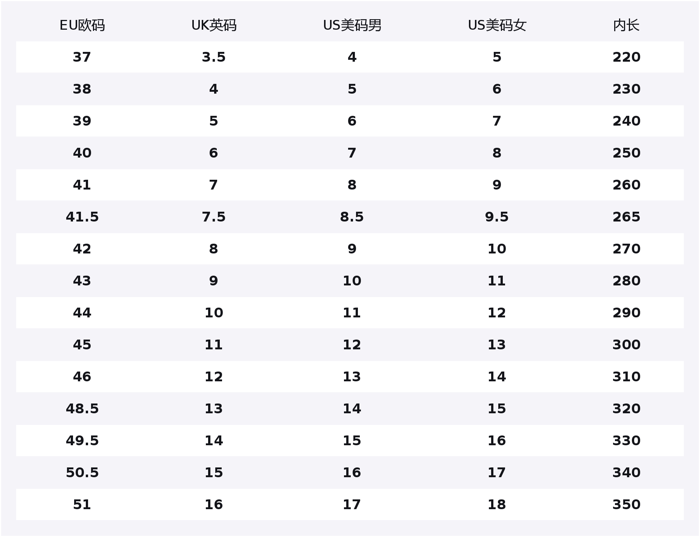Select US women's size 18 cell
Viewport: 700px width, 537px height.
[x=497, y=505]
